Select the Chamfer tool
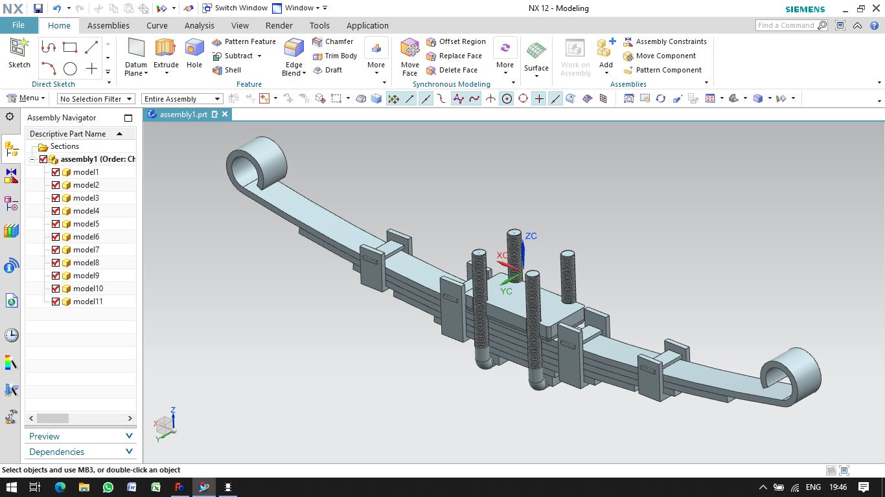885x497 pixels. click(x=333, y=41)
